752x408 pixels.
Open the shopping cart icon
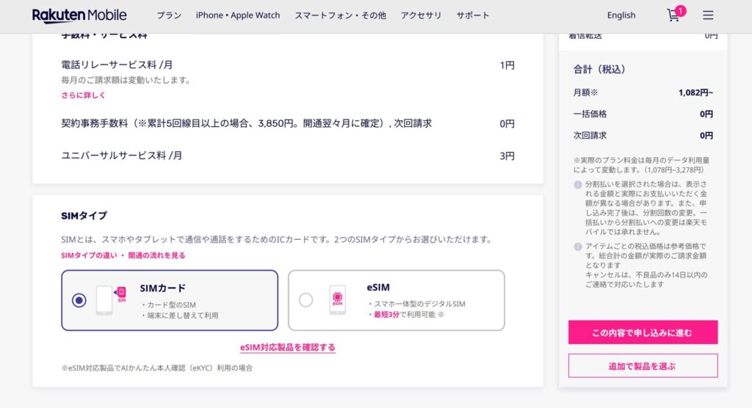673,15
